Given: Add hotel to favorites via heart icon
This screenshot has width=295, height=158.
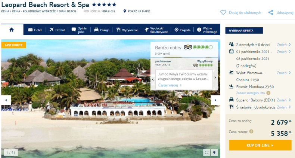Looking at the screenshot, I should click(x=223, y=13).
